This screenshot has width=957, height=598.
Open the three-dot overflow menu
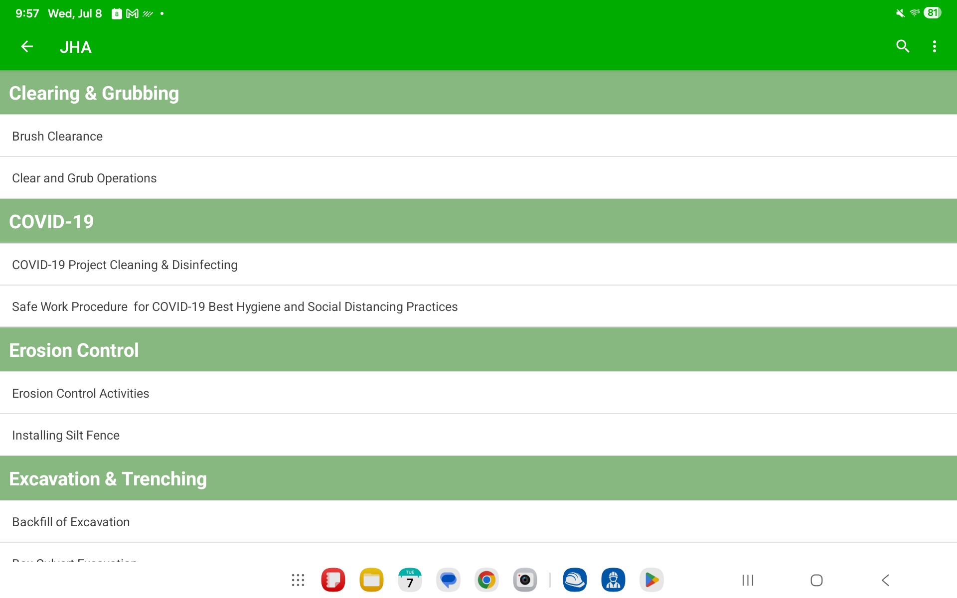click(935, 47)
